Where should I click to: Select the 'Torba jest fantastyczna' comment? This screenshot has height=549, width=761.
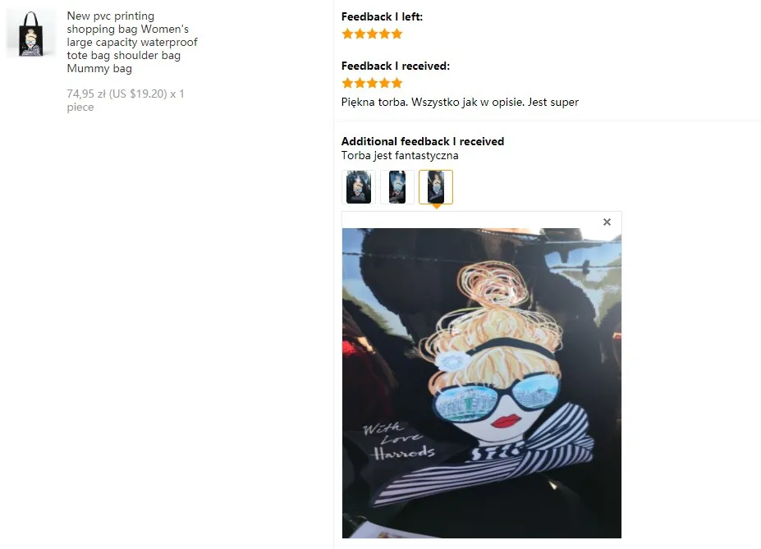coord(400,156)
